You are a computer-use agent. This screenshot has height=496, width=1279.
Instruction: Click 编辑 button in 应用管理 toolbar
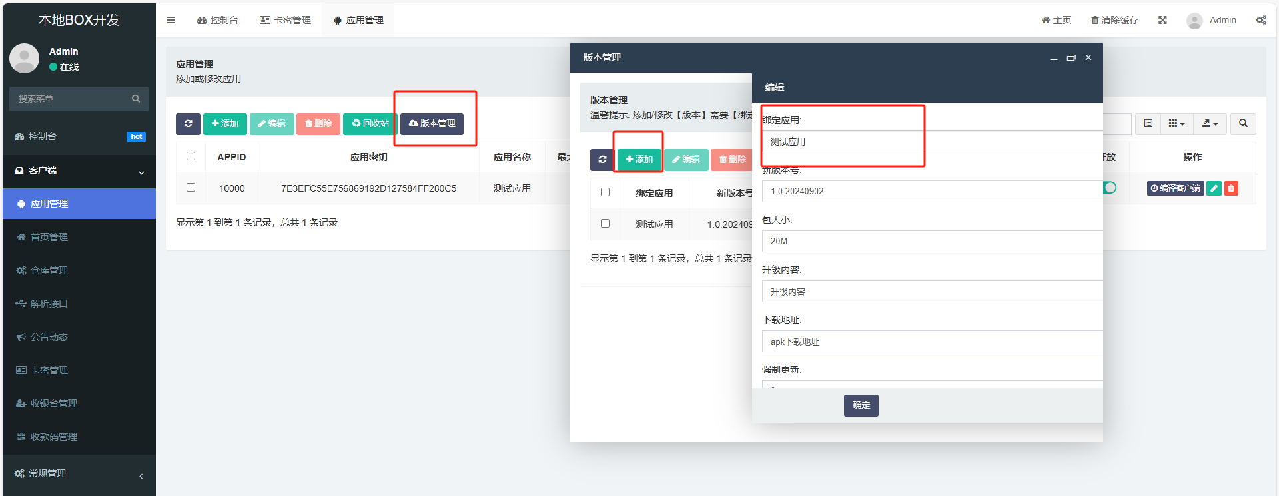[x=272, y=124]
